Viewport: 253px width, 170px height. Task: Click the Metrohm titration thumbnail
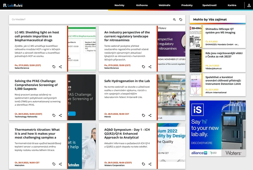point(82,146)
